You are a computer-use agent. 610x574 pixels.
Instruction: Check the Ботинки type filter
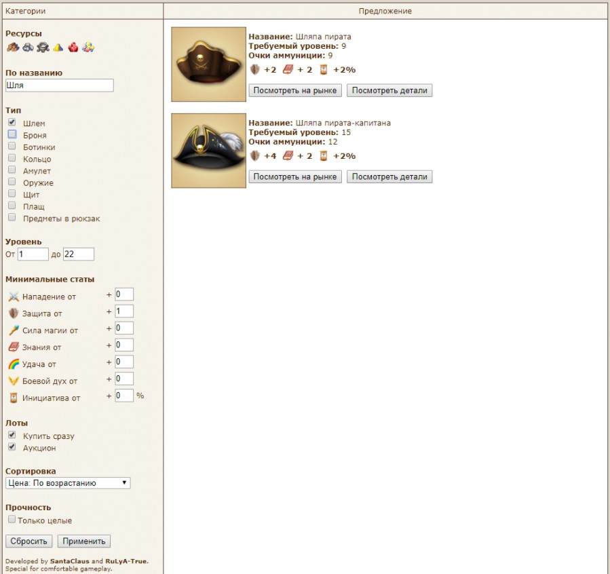point(12,146)
